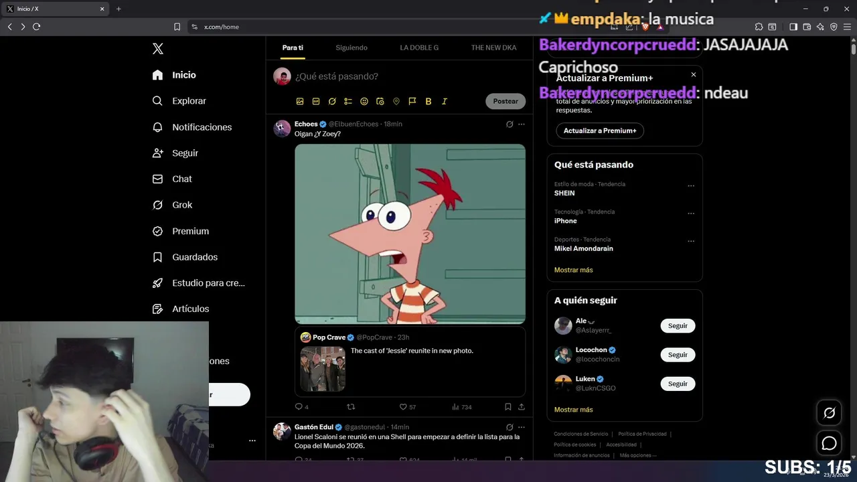Open the Inicio home page
This screenshot has width=857, height=482.
pos(174,75)
